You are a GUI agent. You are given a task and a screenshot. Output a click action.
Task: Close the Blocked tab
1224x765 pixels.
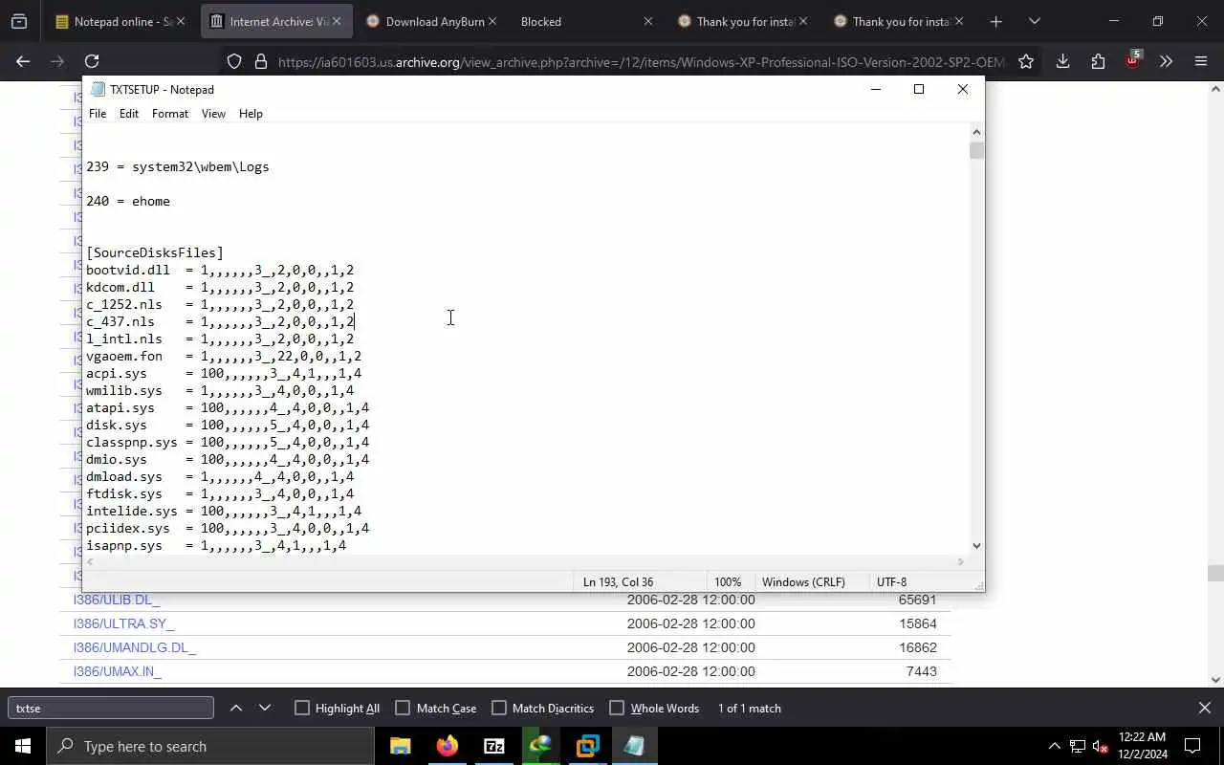[x=647, y=21]
